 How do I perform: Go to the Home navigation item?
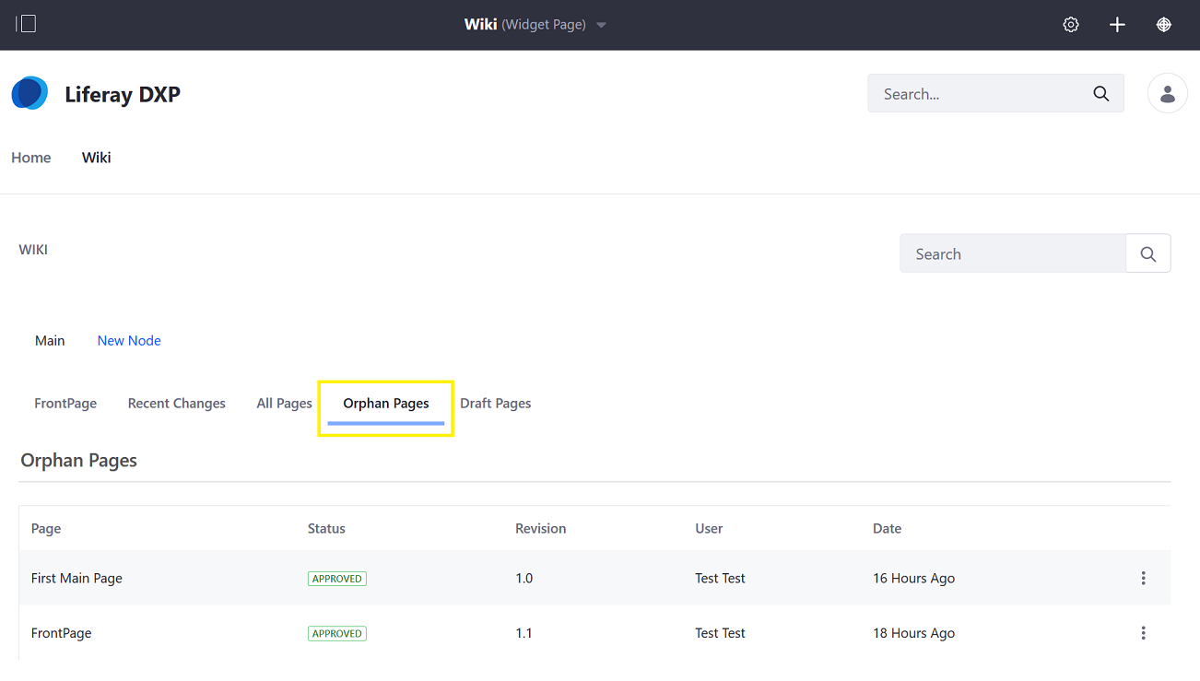pyautogui.click(x=31, y=158)
